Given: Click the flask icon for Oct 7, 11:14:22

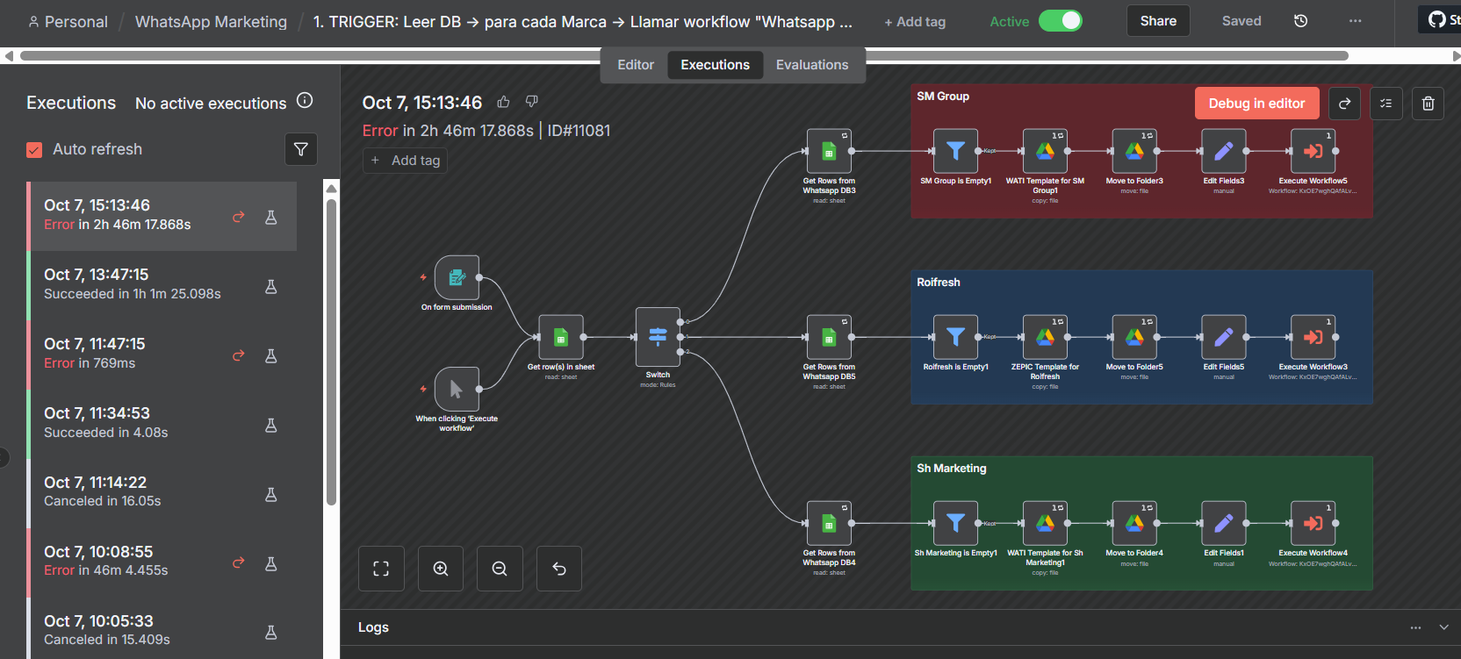Looking at the screenshot, I should (271, 494).
